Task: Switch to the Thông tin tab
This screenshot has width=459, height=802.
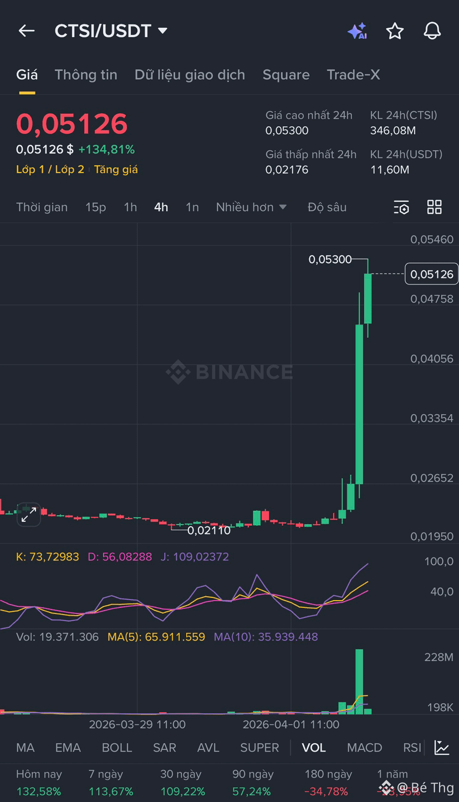Action: [x=86, y=75]
